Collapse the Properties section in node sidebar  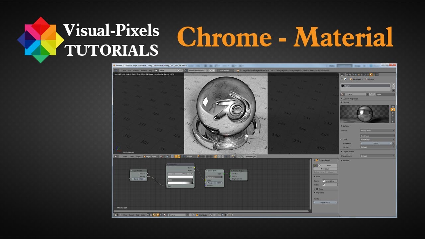(319, 193)
